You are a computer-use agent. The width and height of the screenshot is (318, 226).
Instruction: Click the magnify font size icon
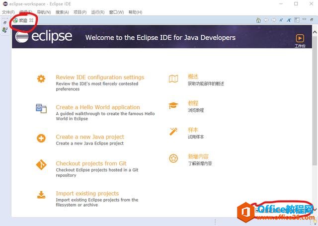pyautogui.click(x=289, y=20)
